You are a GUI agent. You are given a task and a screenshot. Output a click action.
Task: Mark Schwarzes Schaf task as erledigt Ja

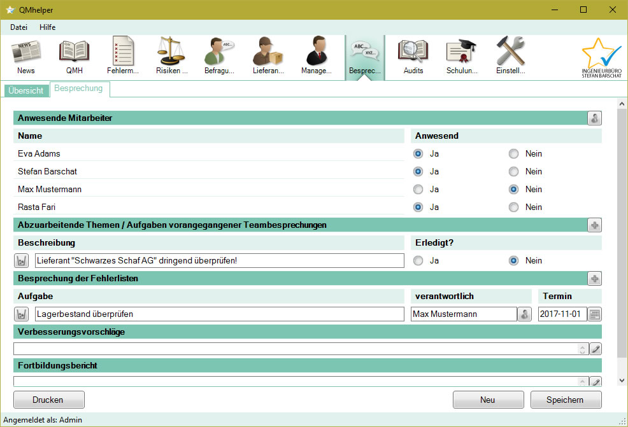pos(418,260)
